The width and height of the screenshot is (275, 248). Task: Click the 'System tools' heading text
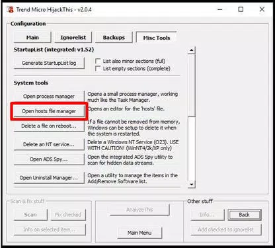tap(31, 83)
